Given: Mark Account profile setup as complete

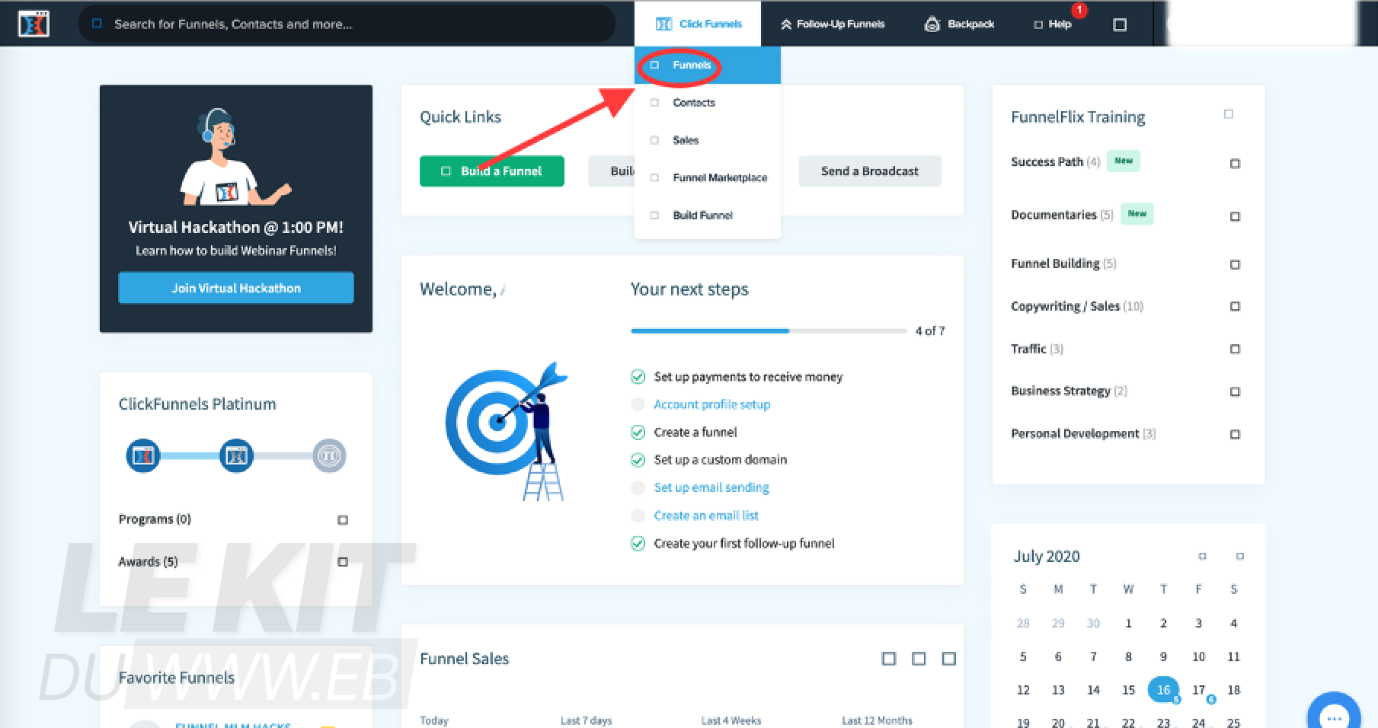Looking at the screenshot, I should coord(638,404).
